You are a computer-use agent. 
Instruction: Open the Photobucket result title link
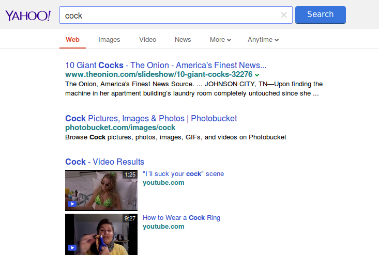151,118
